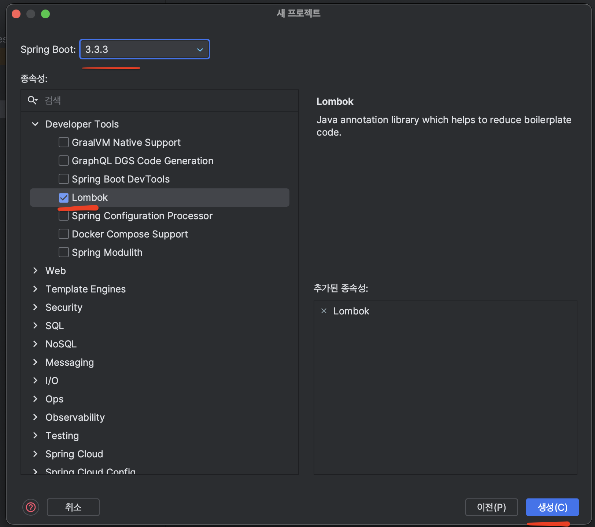Expand the SQL category

point(35,325)
